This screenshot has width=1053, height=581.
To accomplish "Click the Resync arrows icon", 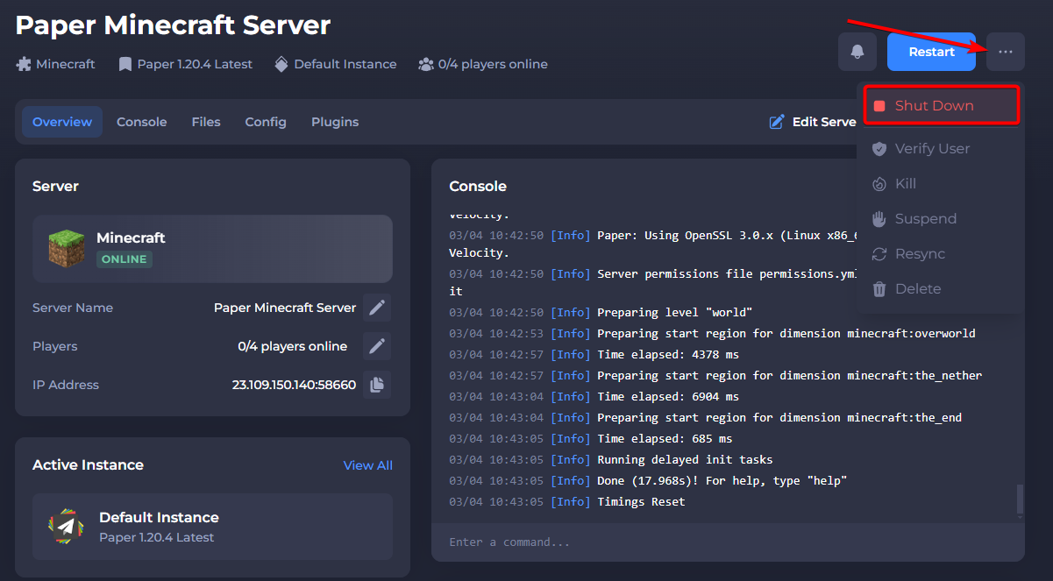I will click(879, 254).
